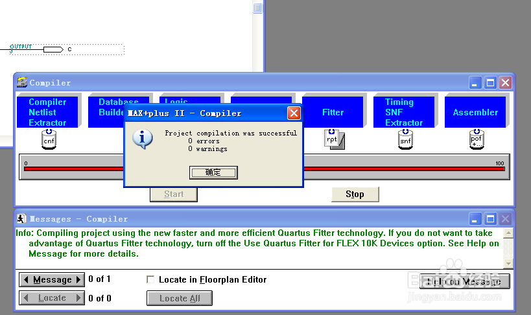Click the Messages - Compiler window title icon
This screenshot has height=315, width=531.
tap(21, 219)
